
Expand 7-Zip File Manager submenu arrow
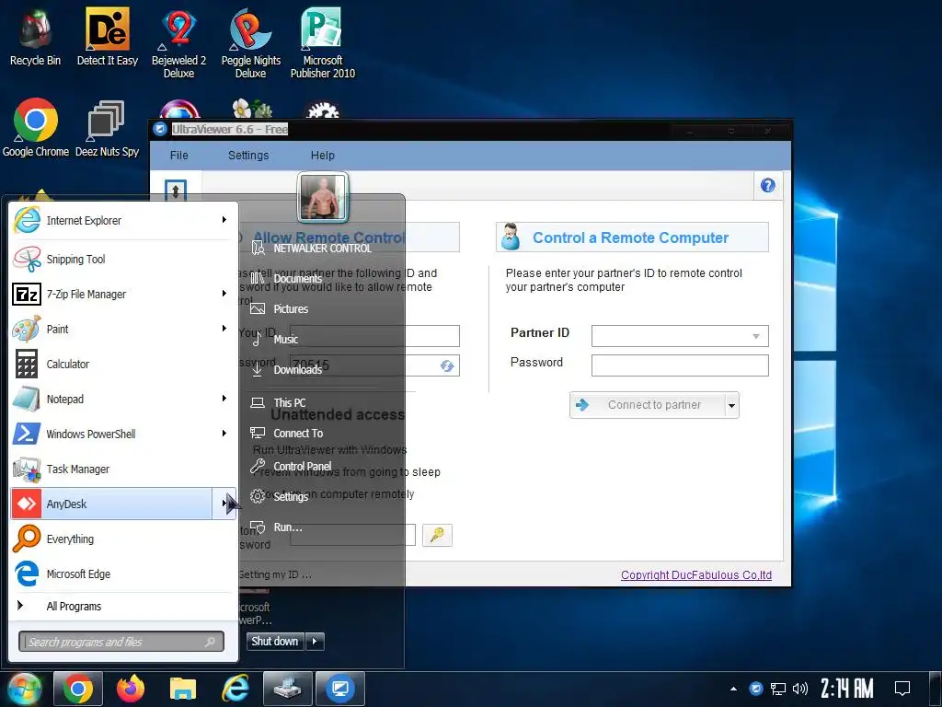point(224,294)
